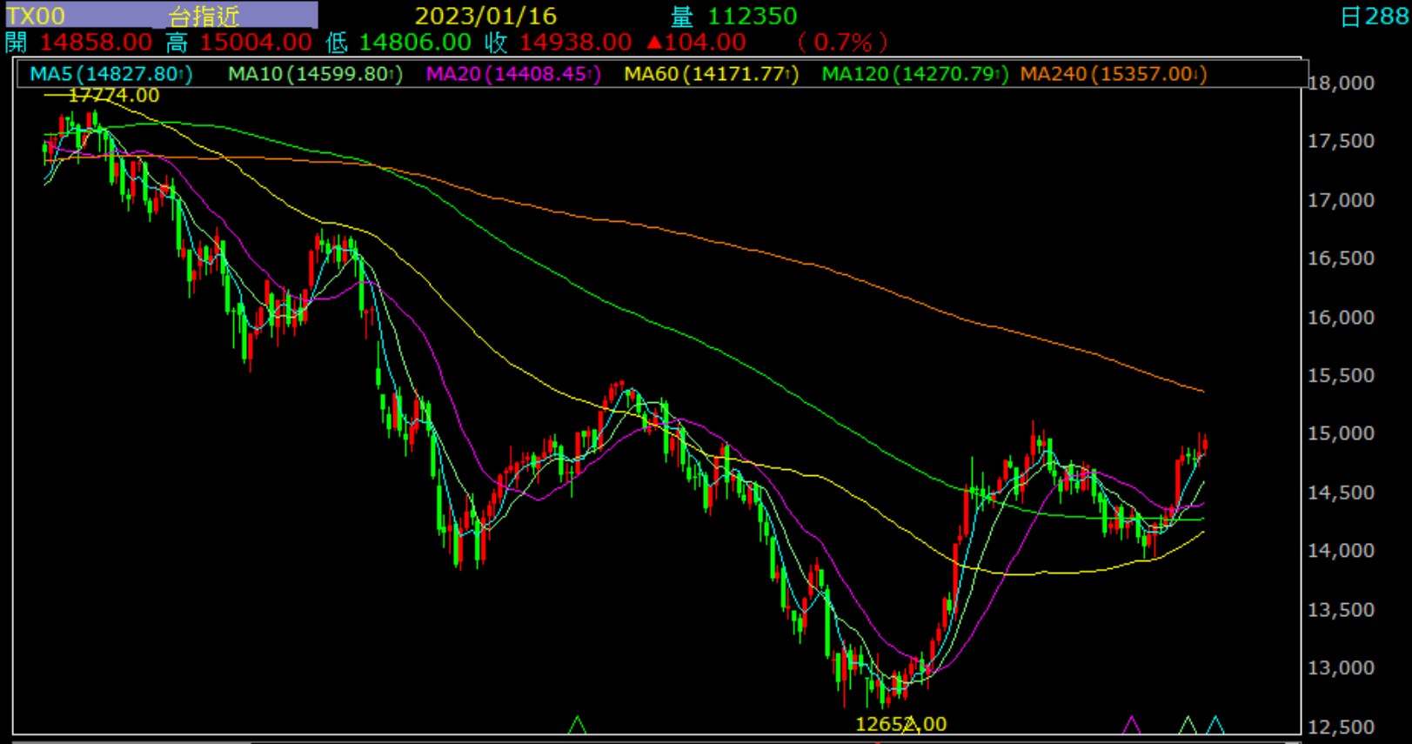This screenshot has height=744, width=1412.
Task: Click the high price 15004.00
Action: coord(256,42)
